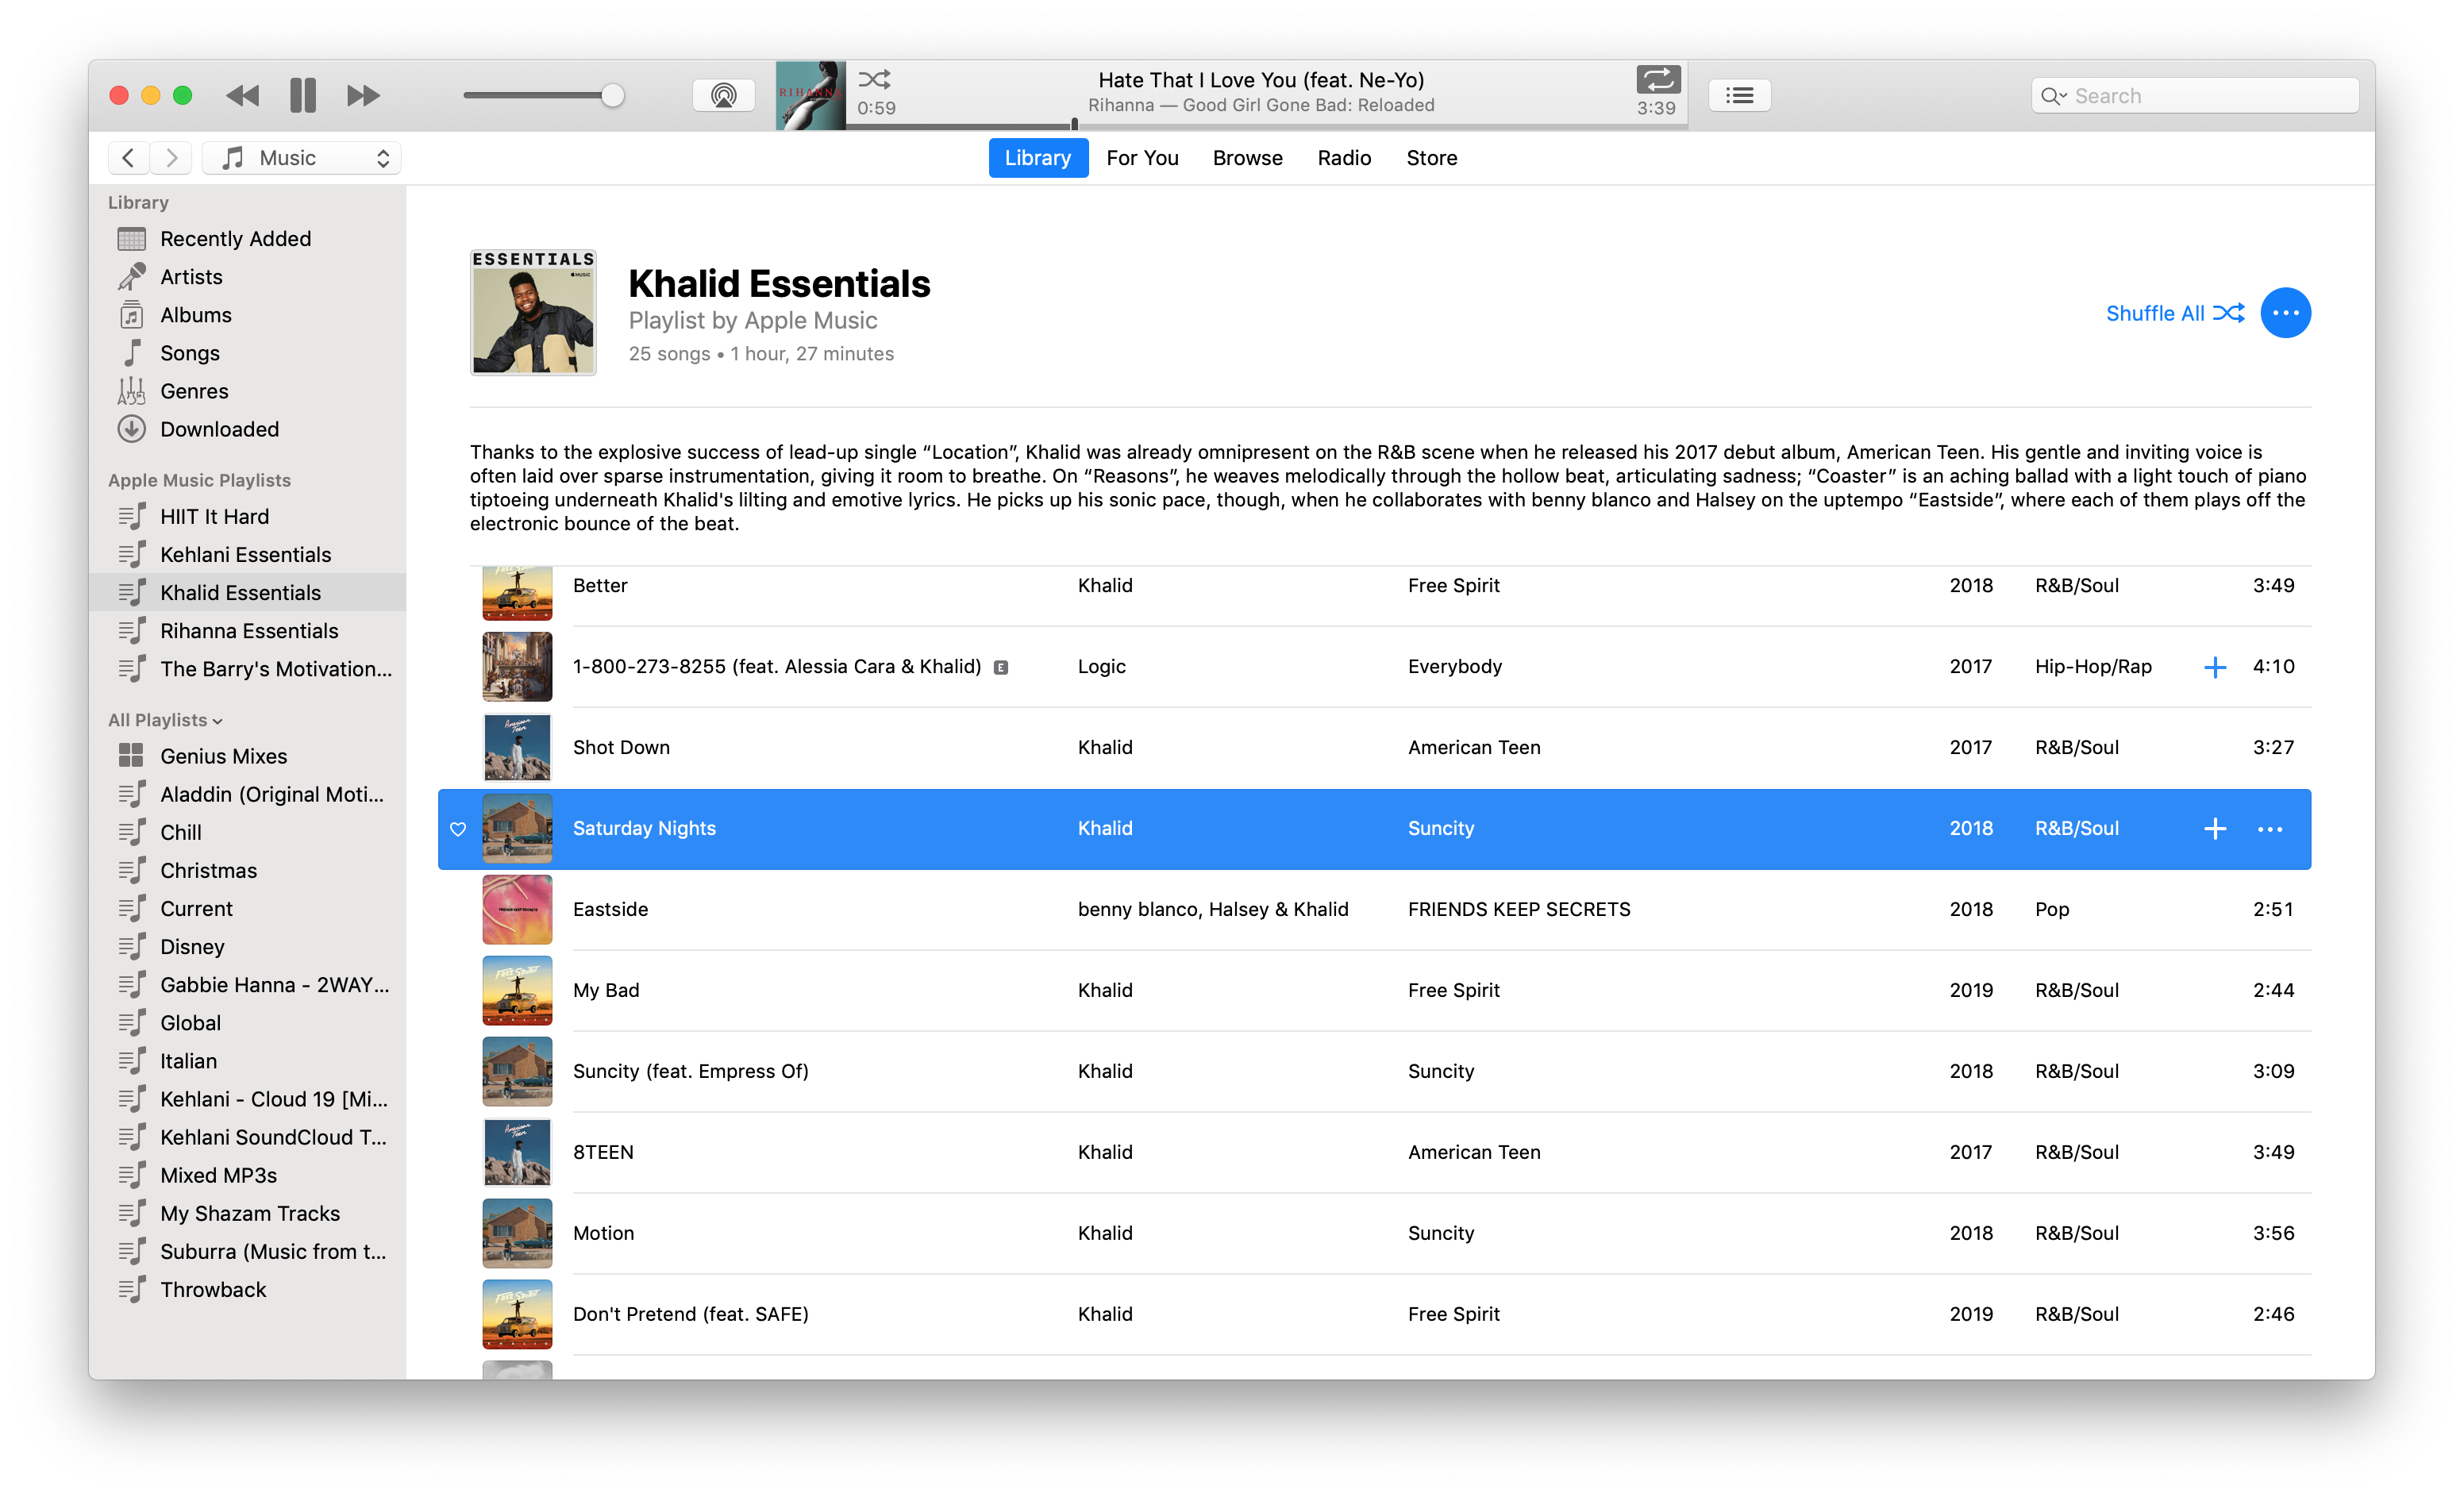Click the add (+) icon for 1-800-273-8255
This screenshot has height=1497, width=2464.
point(2216,665)
